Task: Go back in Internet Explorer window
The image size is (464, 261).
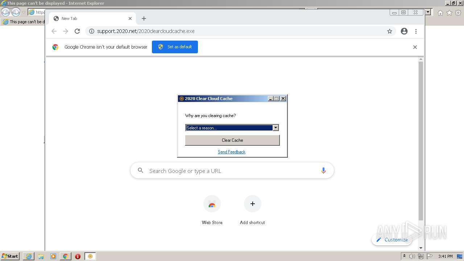Action: [6, 12]
